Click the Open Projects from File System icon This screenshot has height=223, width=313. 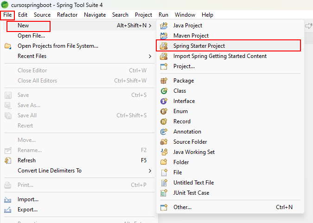click(x=8, y=46)
